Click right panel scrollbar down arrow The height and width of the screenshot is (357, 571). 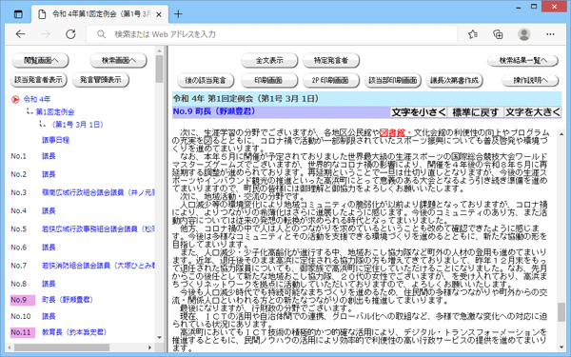click(561, 347)
